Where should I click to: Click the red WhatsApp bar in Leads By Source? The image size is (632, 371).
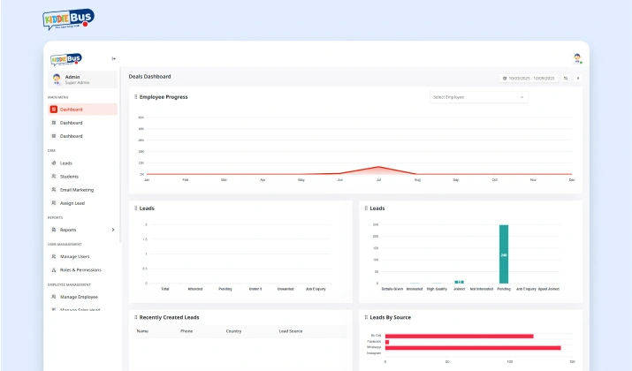coord(473,348)
